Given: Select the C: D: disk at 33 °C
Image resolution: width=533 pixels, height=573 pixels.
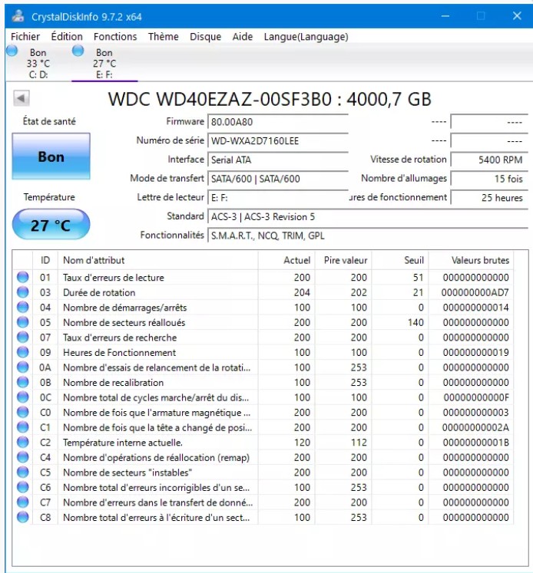Looking at the screenshot, I should 38,64.
